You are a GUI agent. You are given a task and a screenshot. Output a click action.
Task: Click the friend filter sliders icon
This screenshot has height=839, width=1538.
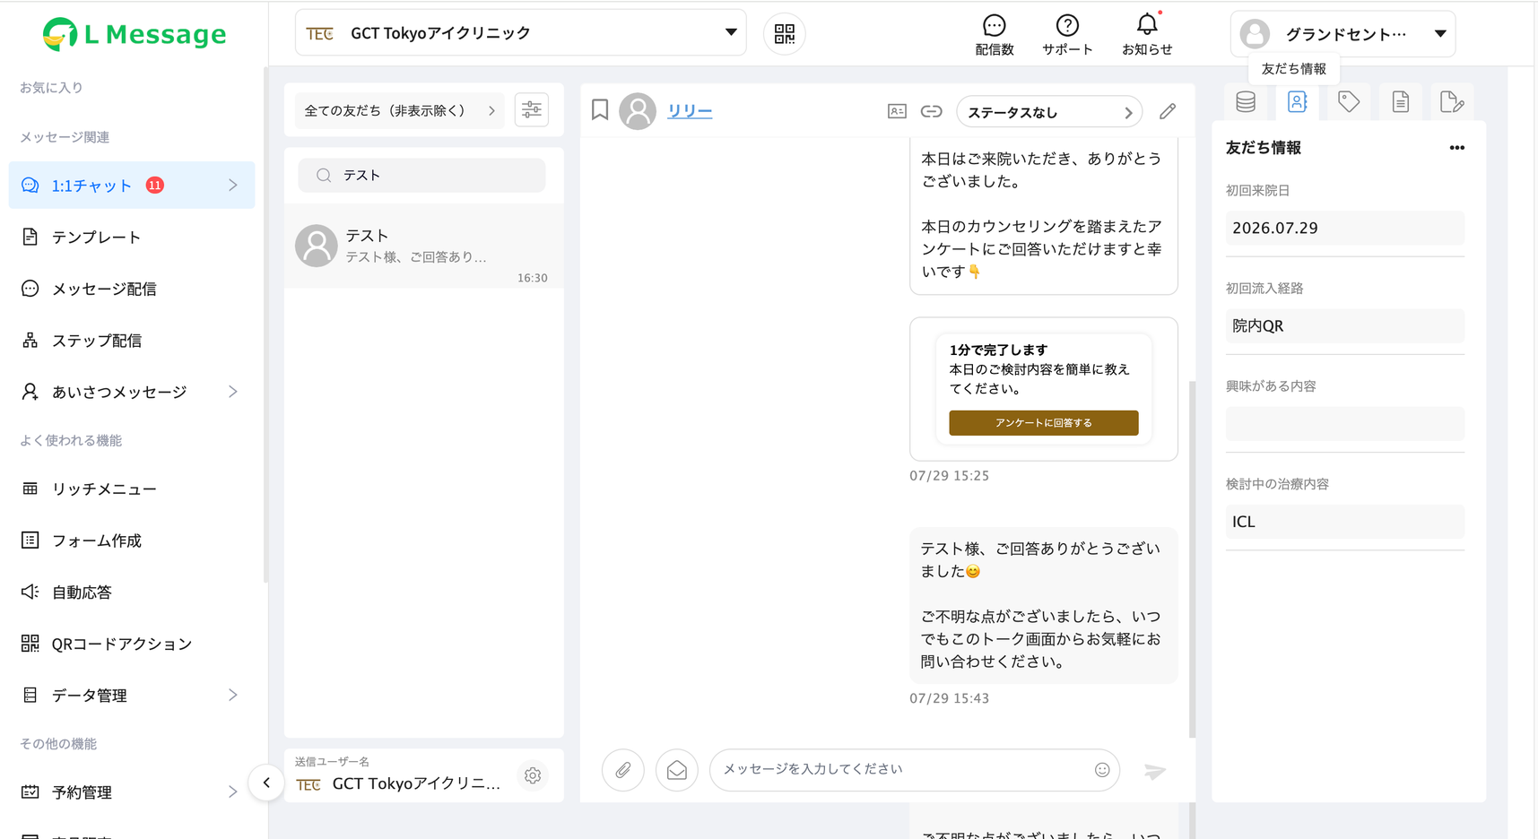point(532,110)
